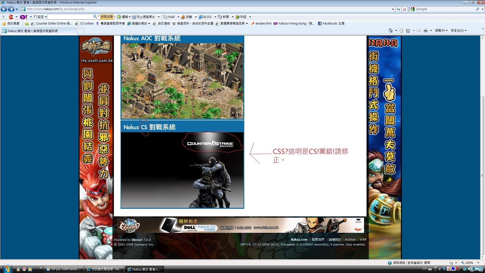Select the Nakuz 樂古 browser tab
The height and width of the screenshot is (273, 485).
coord(39,31)
